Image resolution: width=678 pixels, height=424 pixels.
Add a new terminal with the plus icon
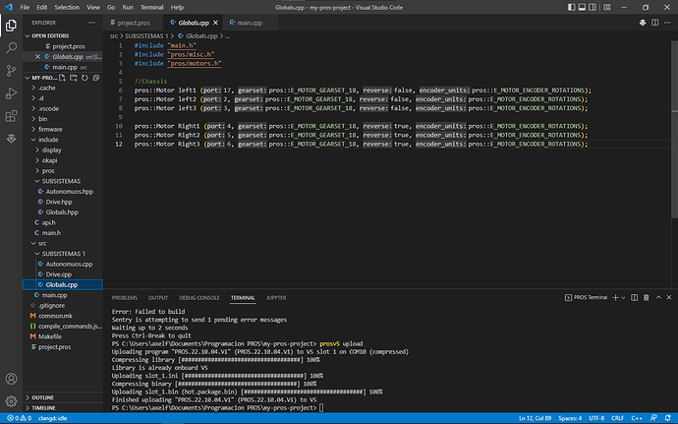point(615,297)
